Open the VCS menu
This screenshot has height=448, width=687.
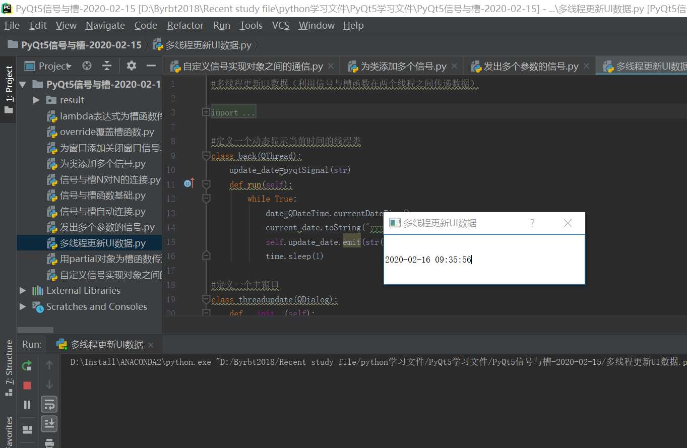[x=281, y=25]
